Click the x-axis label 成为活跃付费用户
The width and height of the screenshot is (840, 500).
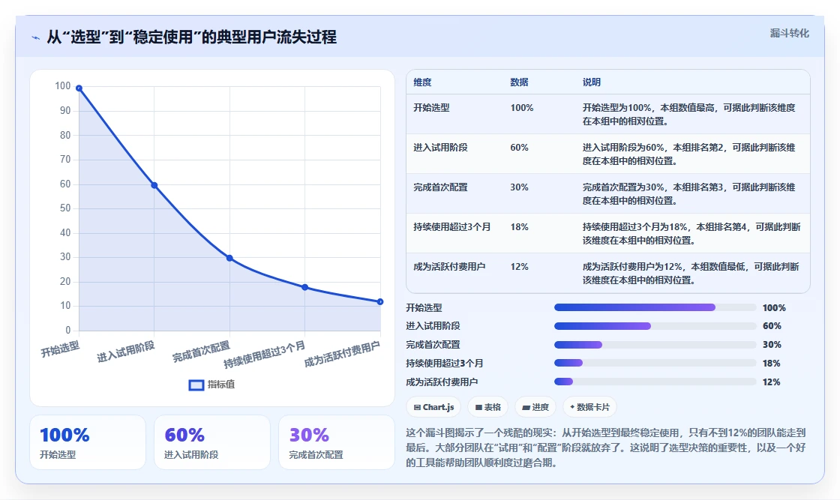[342, 355]
